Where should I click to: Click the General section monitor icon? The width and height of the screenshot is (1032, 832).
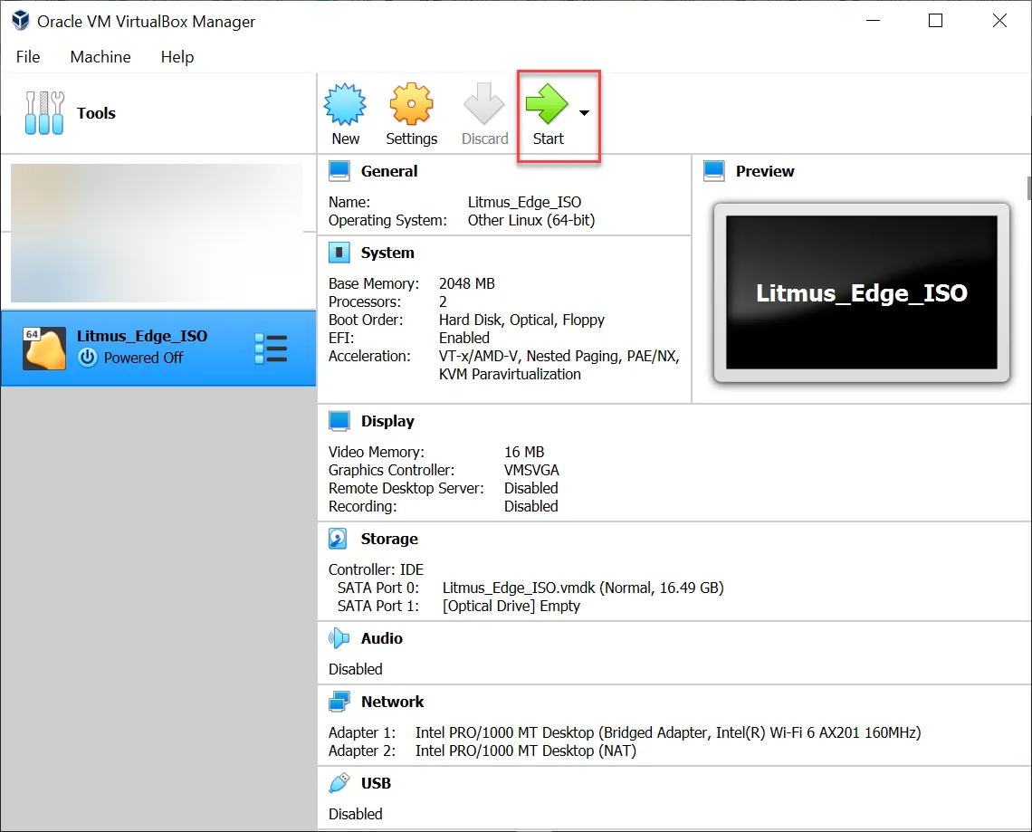coord(339,171)
